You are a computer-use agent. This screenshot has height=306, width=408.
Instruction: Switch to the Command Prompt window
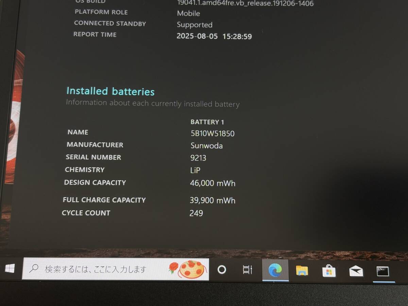[x=383, y=271]
